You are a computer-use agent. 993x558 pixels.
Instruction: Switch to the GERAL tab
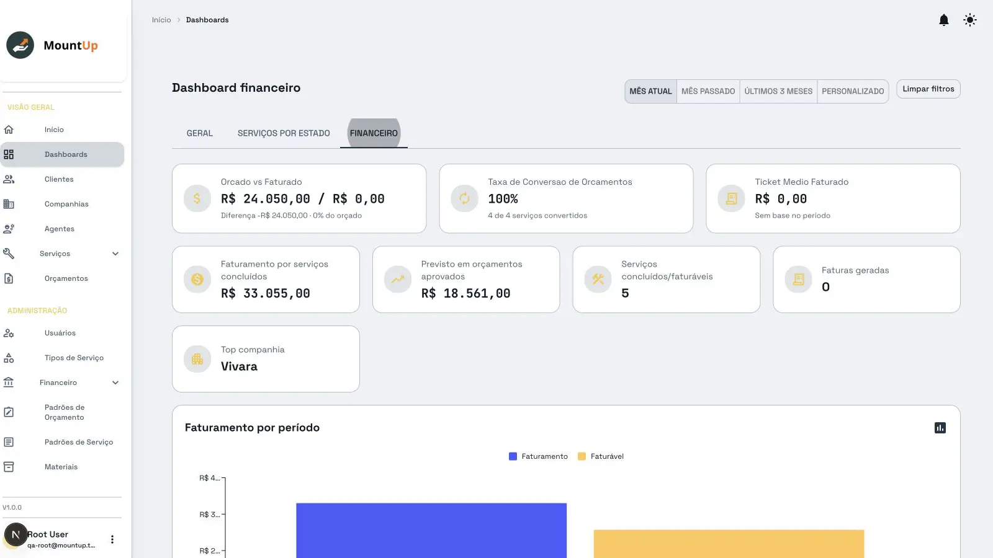click(200, 133)
